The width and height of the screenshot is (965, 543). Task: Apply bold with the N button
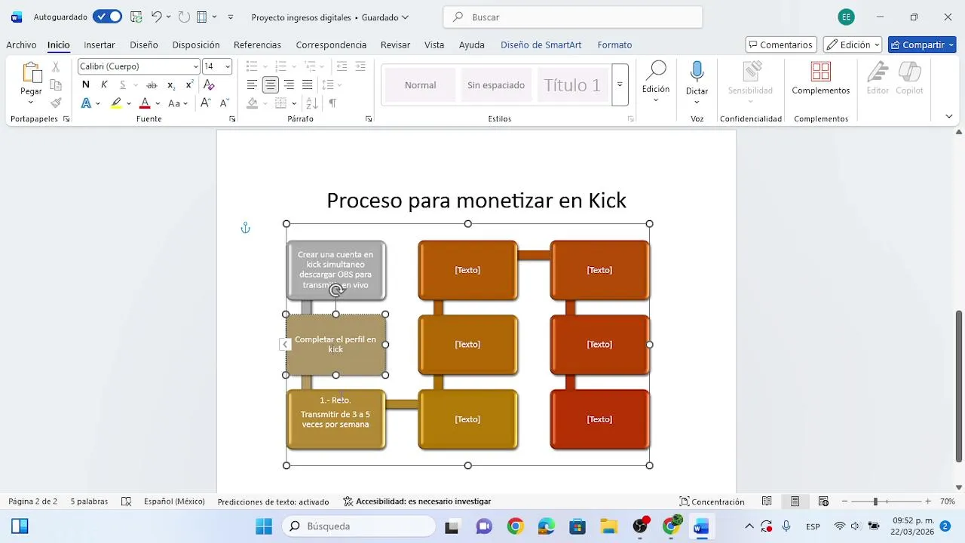[86, 84]
